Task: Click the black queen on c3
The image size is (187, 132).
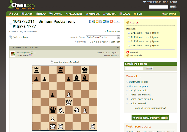Action: click(53, 110)
